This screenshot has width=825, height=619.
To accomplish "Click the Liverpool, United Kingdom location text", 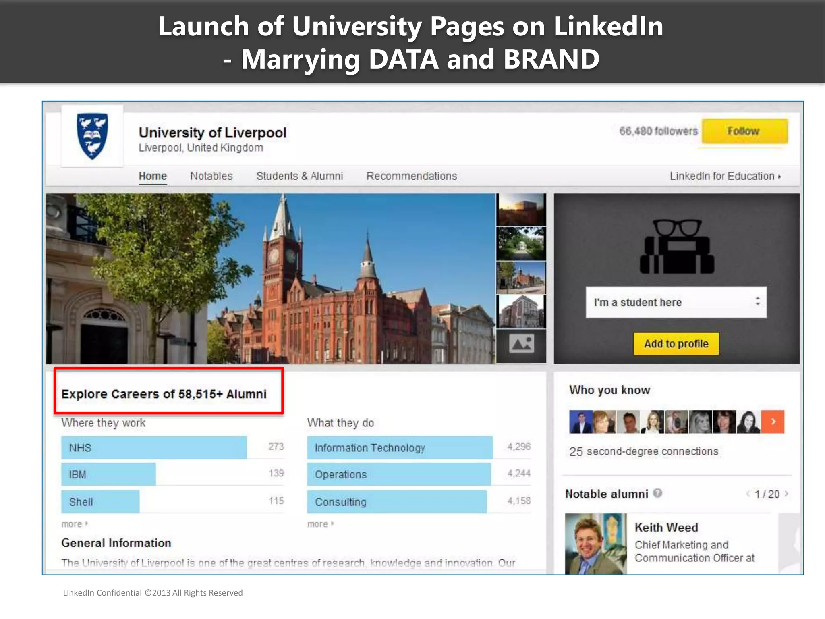I will [x=201, y=148].
